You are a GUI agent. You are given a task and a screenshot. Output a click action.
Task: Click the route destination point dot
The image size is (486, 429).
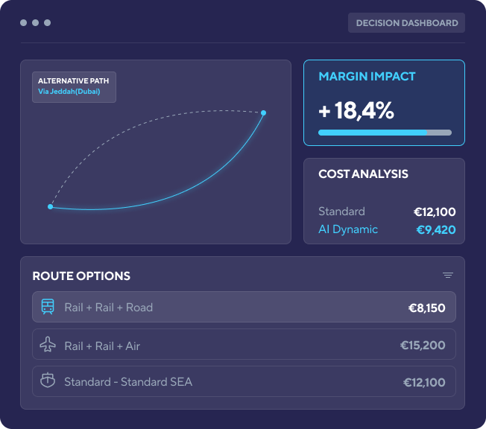(263, 112)
